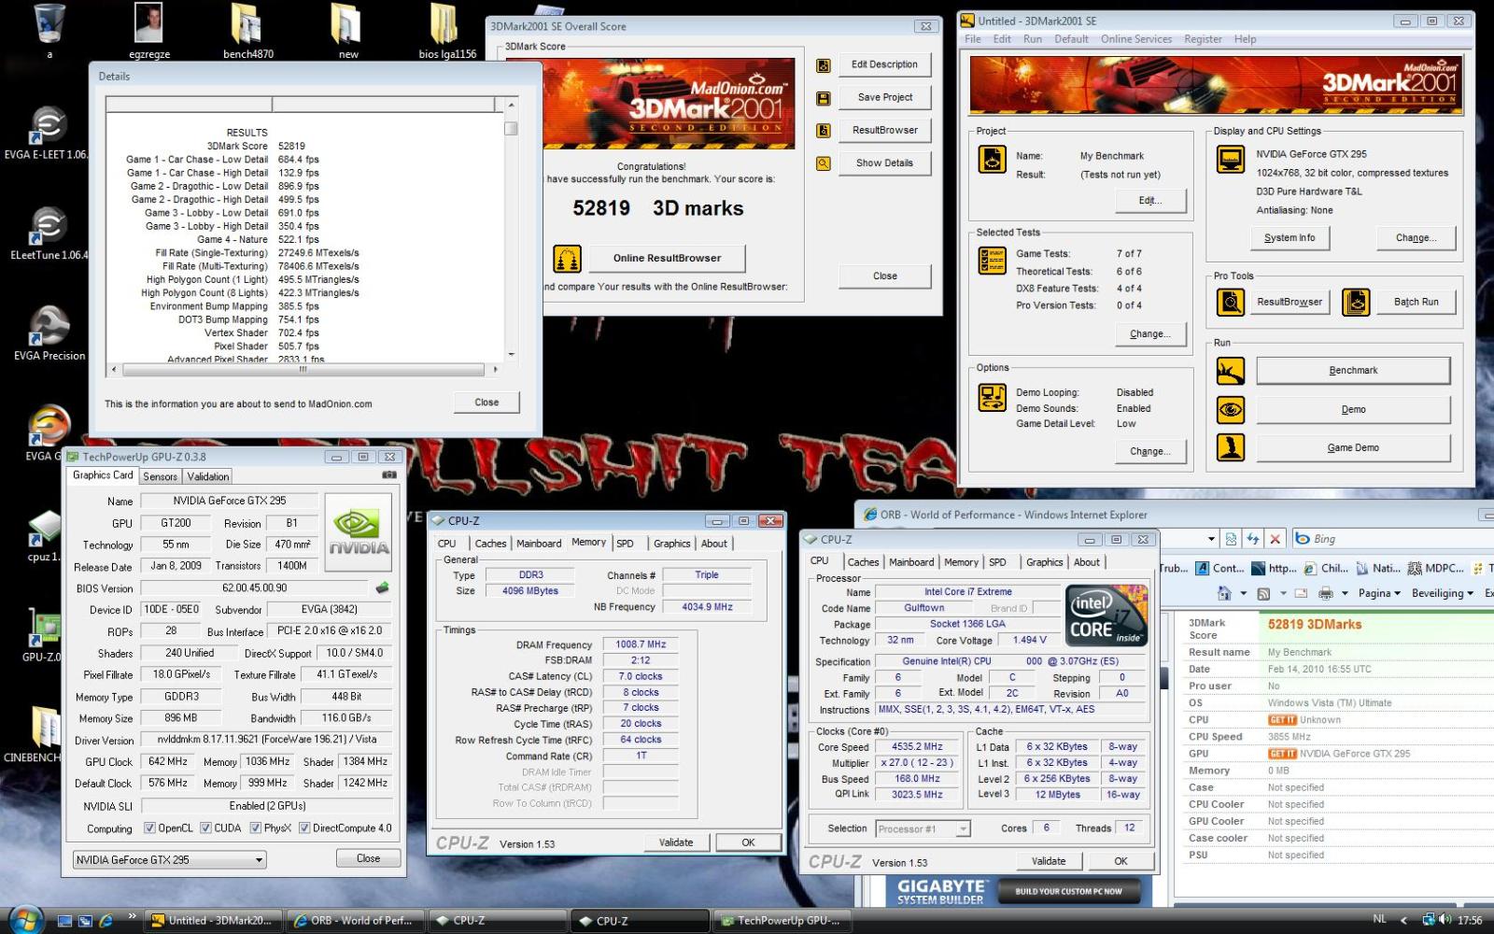Click the Change button in Selected Tests
Image resolution: width=1494 pixels, height=934 pixels.
tap(1149, 334)
